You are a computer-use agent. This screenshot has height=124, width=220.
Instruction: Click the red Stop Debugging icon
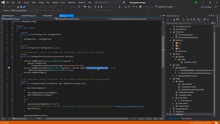tap(99, 7)
